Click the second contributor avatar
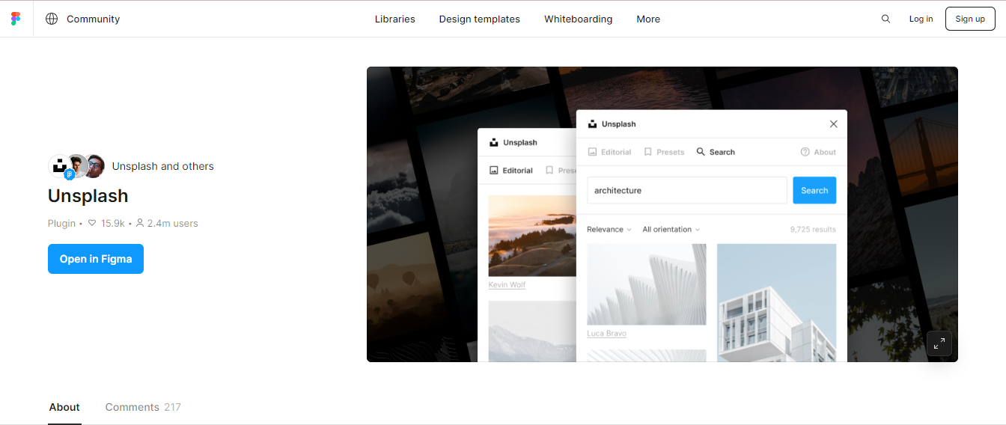The image size is (1006, 425). pyautogui.click(x=77, y=166)
